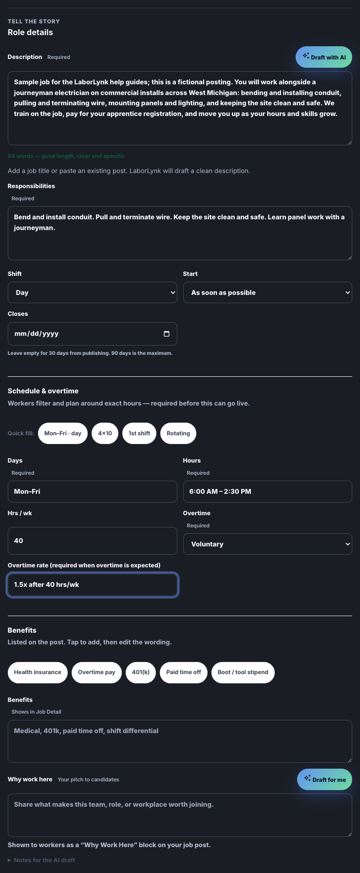The width and height of the screenshot is (360, 873).
Task: Add the Paid time off benefit chip
Action: pyautogui.click(x=184, y=672)
